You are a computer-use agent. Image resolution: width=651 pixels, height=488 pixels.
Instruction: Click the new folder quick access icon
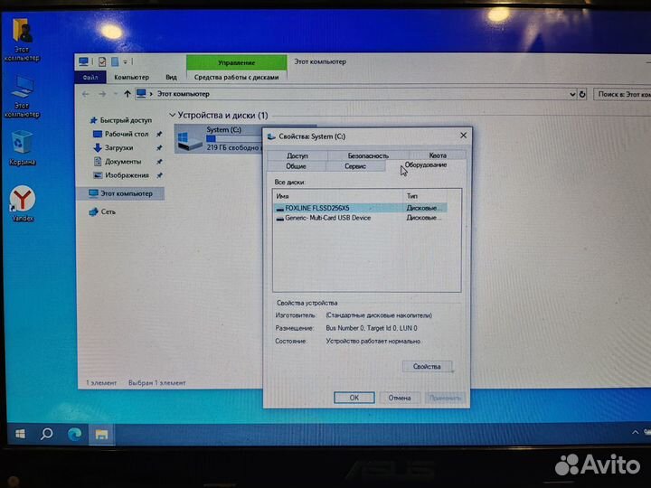115,61
